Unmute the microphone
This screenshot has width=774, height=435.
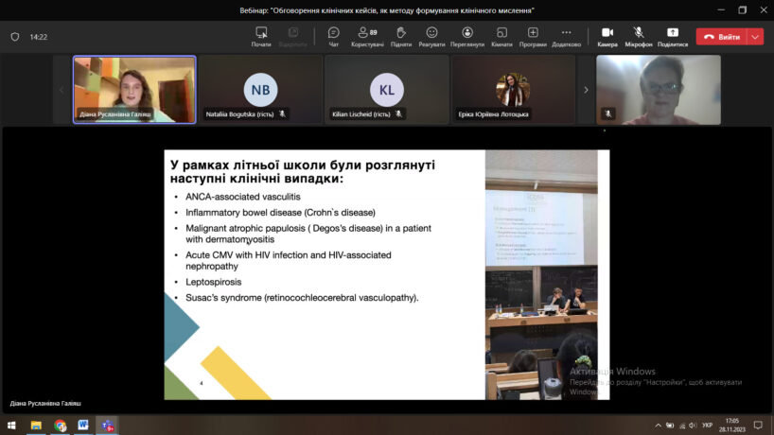[639, 36]
